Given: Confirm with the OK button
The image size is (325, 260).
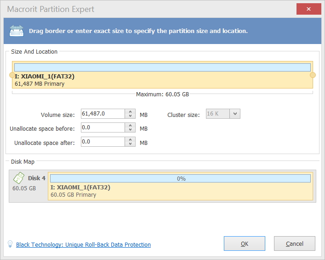Looking at the screenshot, I should (245, 243).
